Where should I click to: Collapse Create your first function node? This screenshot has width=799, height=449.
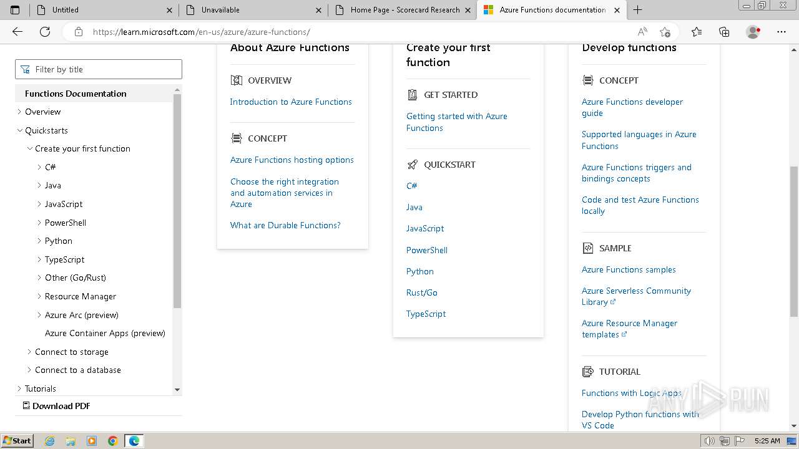(29, 148)
